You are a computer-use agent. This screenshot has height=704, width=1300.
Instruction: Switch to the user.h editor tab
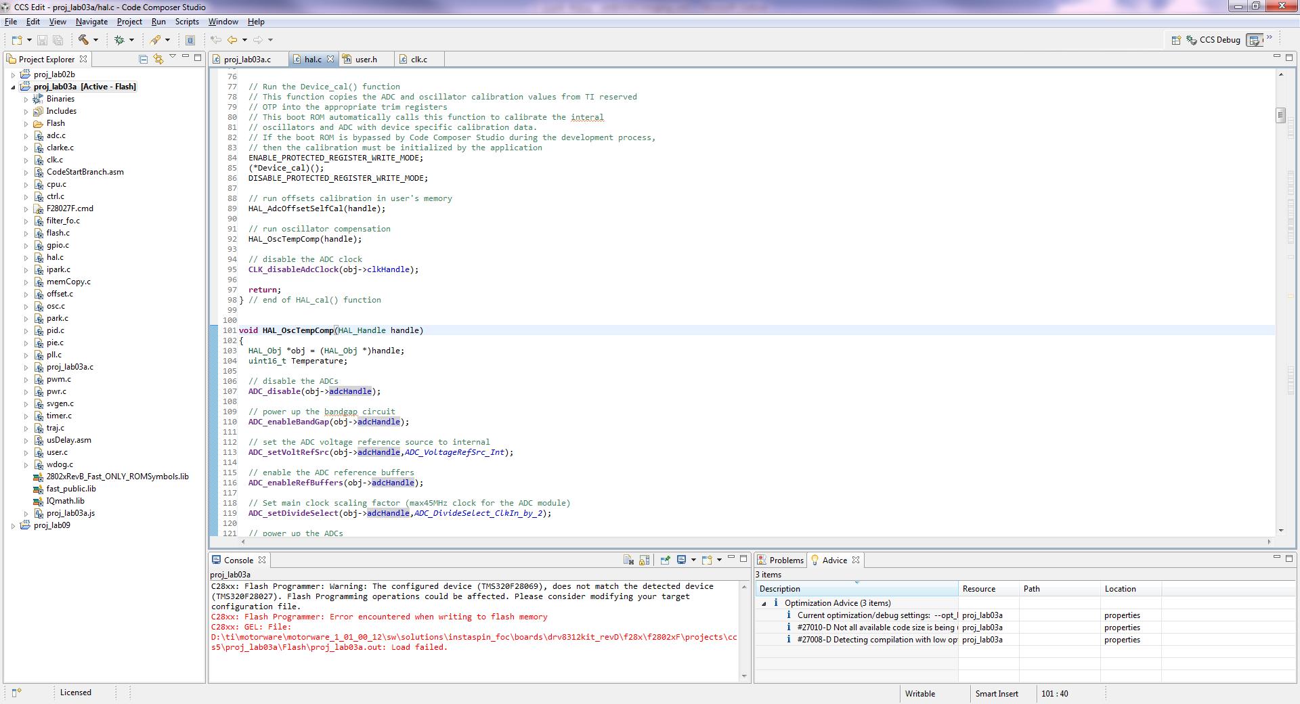(366, 60)
